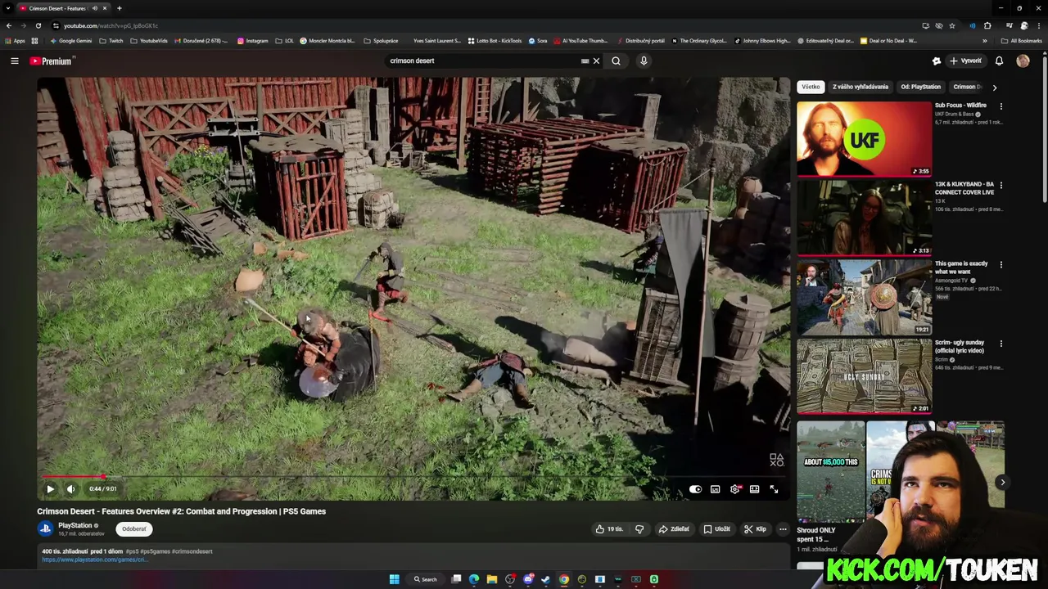Click the taskbar Search box
This screenshot has height=589, width=1048.
click(x=426, y=579)
